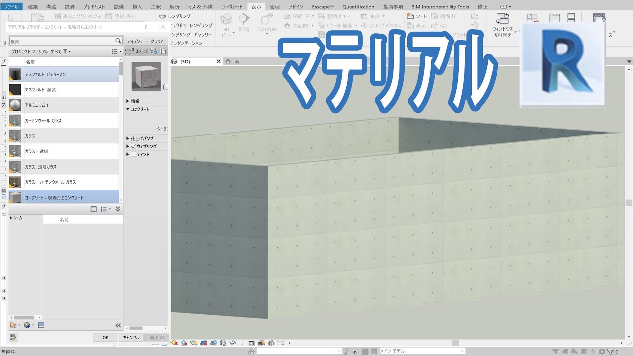Screen dimensions: 633x356
Task: Select the カーテンウォール ガラス material
Action: 63,121
